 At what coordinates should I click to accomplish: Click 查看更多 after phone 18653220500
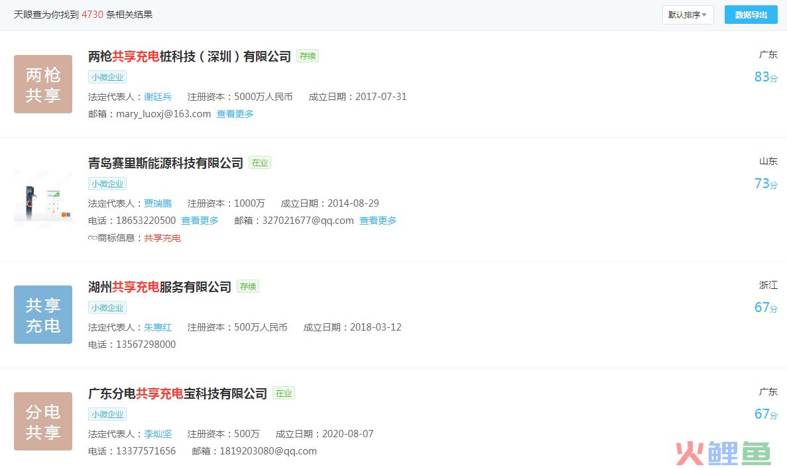pos(200,221)
